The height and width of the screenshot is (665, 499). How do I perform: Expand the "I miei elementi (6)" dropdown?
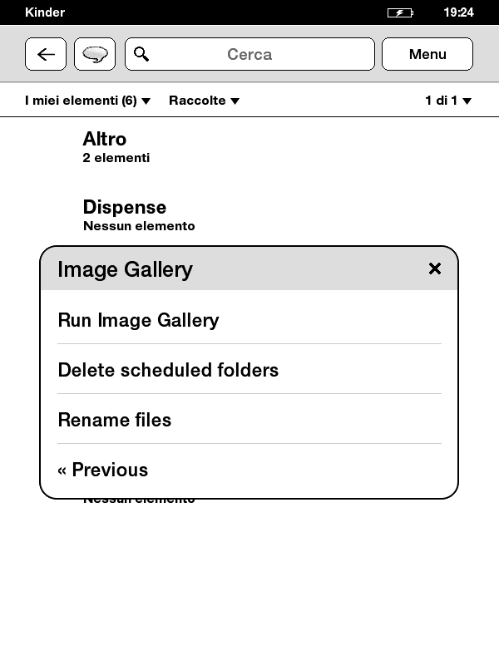87,101
